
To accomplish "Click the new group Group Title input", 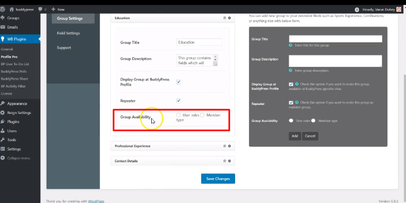I will [335, 39].
